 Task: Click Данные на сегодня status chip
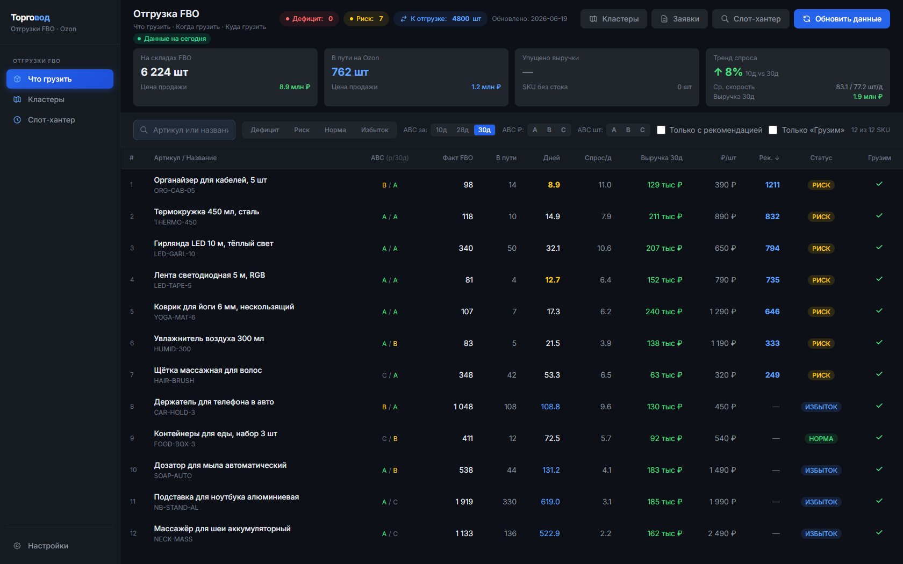click(172, 39)
